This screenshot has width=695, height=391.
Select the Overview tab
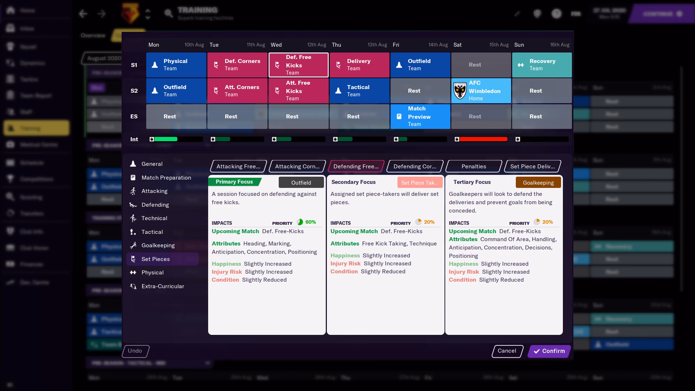pyautogui.click(x=93, y=35)
